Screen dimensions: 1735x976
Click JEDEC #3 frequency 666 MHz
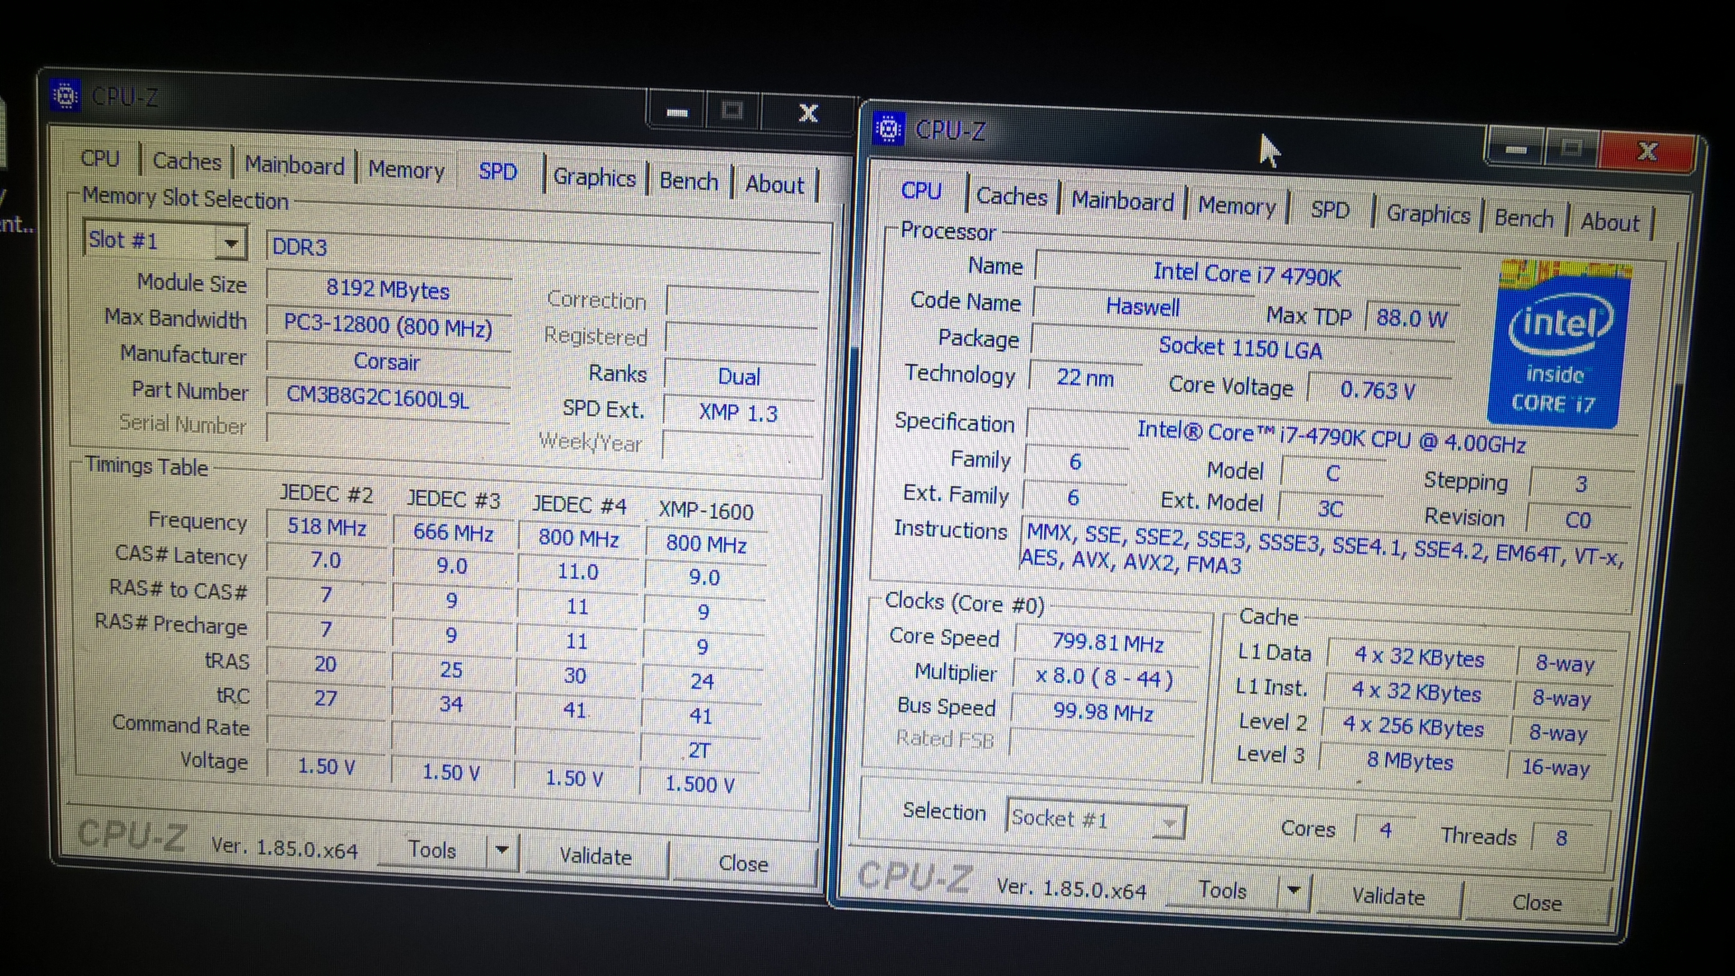pos(453,532)
